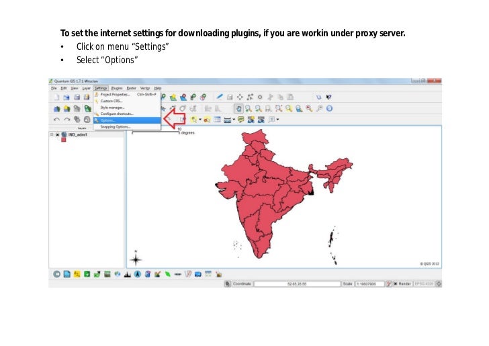Click the Open Attribute Table icon

pyautogui.click(x=218, y=120)
